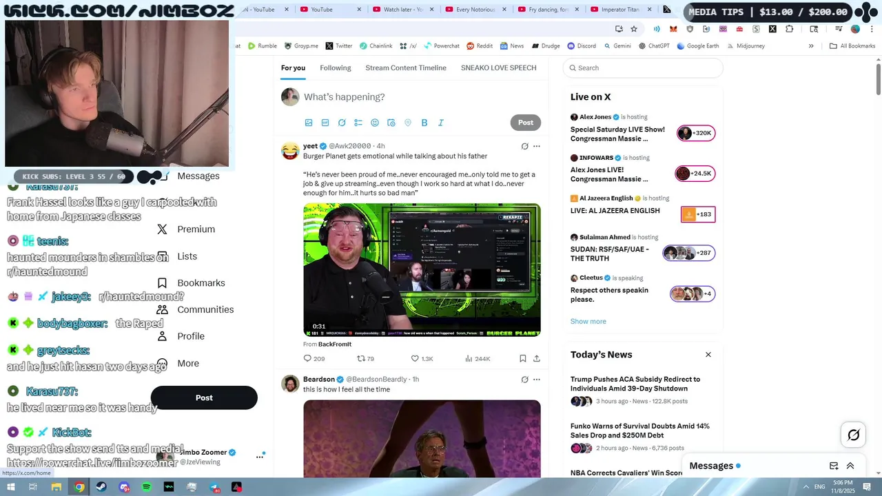Screen dimensions: 882x496
Task: Open the GIF picker in composer
Action: 325,123
